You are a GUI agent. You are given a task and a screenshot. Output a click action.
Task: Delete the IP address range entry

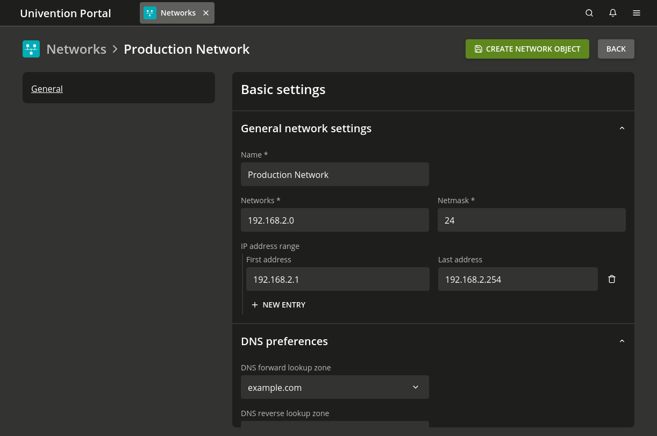tap(612, 279)
